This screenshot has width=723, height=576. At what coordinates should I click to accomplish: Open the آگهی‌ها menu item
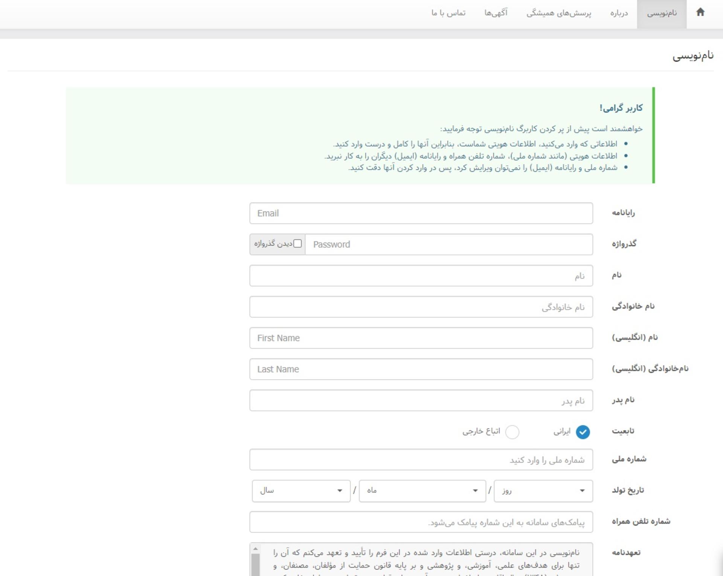tap(496, 14)
